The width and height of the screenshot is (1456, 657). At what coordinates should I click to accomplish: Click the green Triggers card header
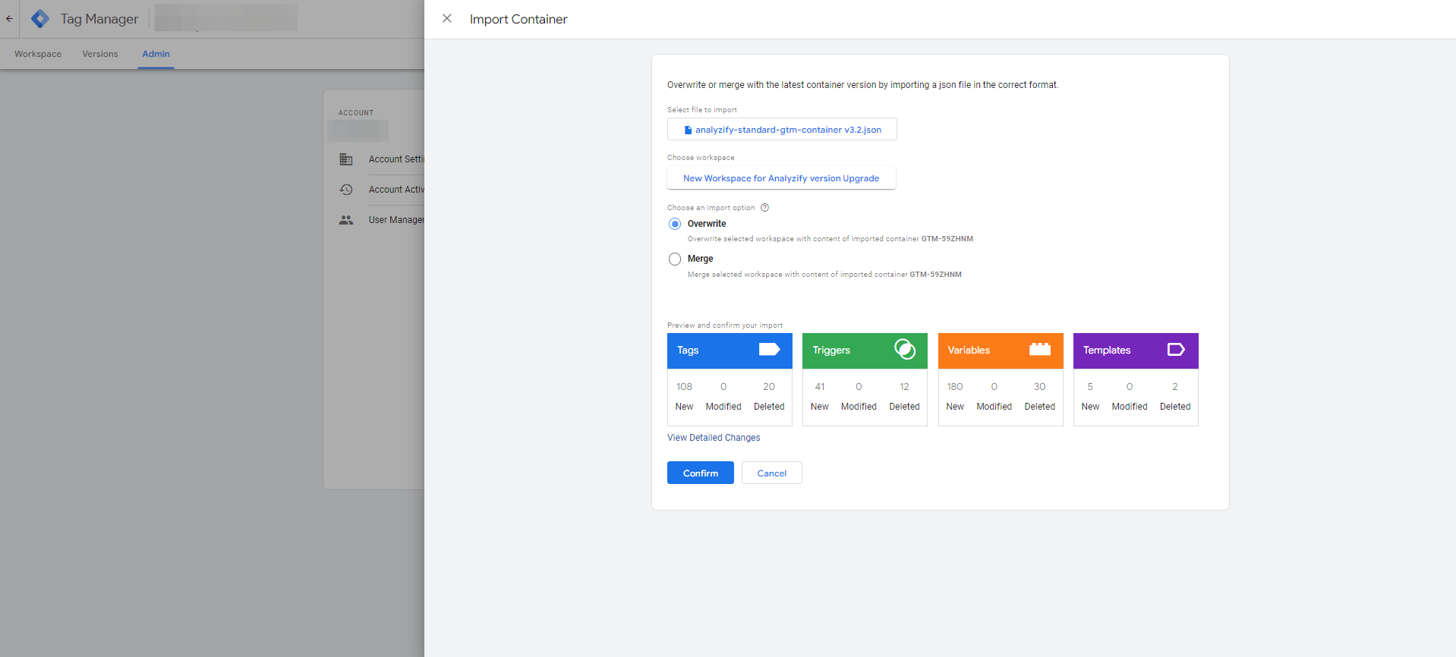point(865,351)
